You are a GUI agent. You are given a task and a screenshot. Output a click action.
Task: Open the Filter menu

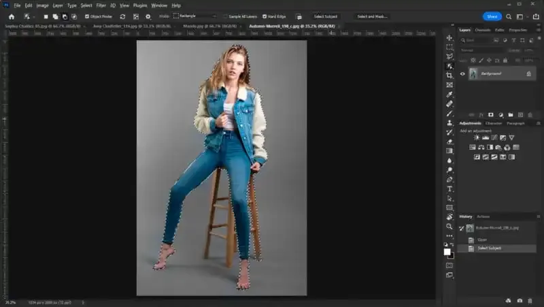click(x=101, y=5)
